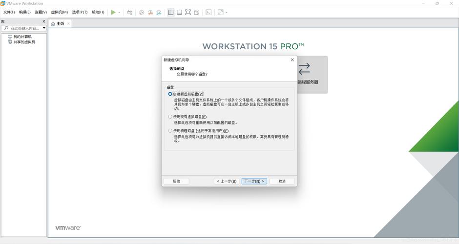Viewport: 459px width, 244px height.
Task: Click the take snapshot clock icon
Action: pyautogui.click(x=142, y=12)
